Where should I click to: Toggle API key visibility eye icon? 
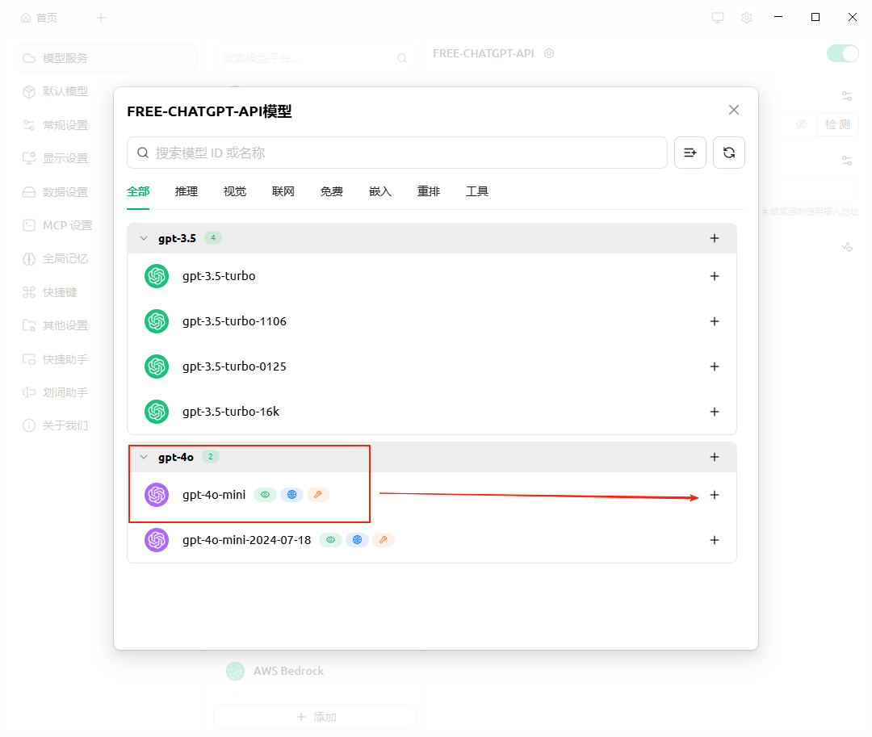click(802, 124)
